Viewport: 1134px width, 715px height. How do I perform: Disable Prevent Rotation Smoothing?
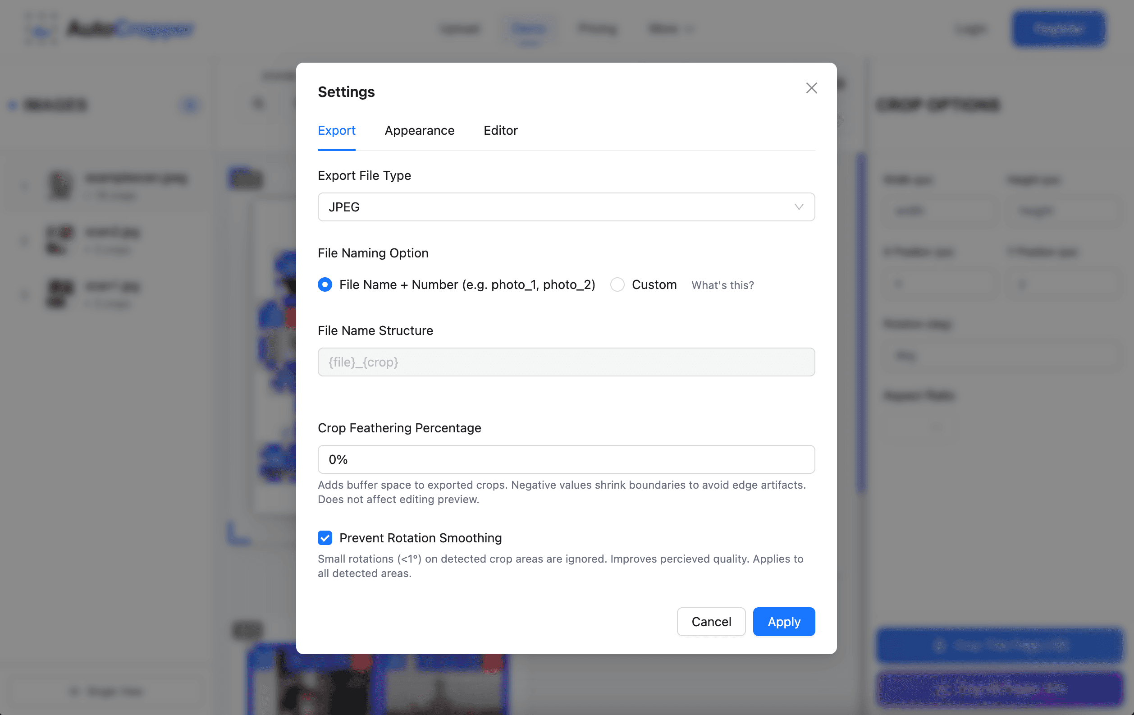pyautogui.click(x=325, y=537)
